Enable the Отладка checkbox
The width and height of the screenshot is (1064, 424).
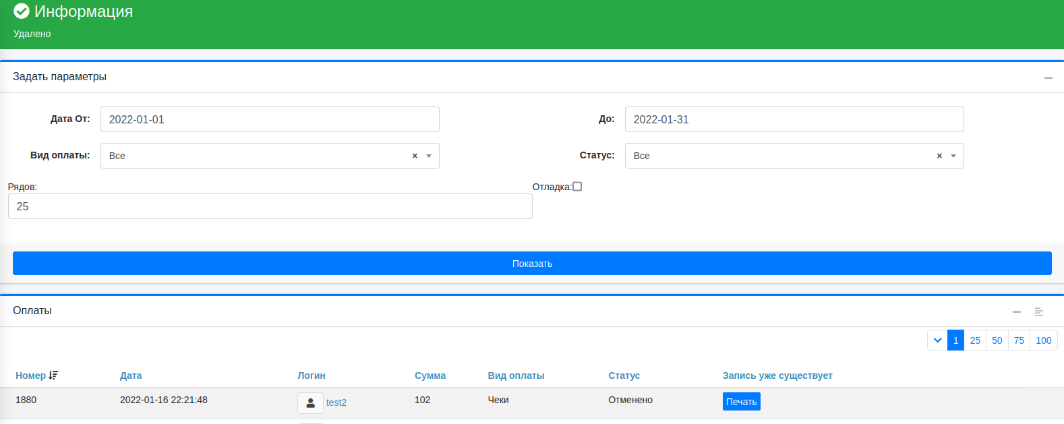577,187
